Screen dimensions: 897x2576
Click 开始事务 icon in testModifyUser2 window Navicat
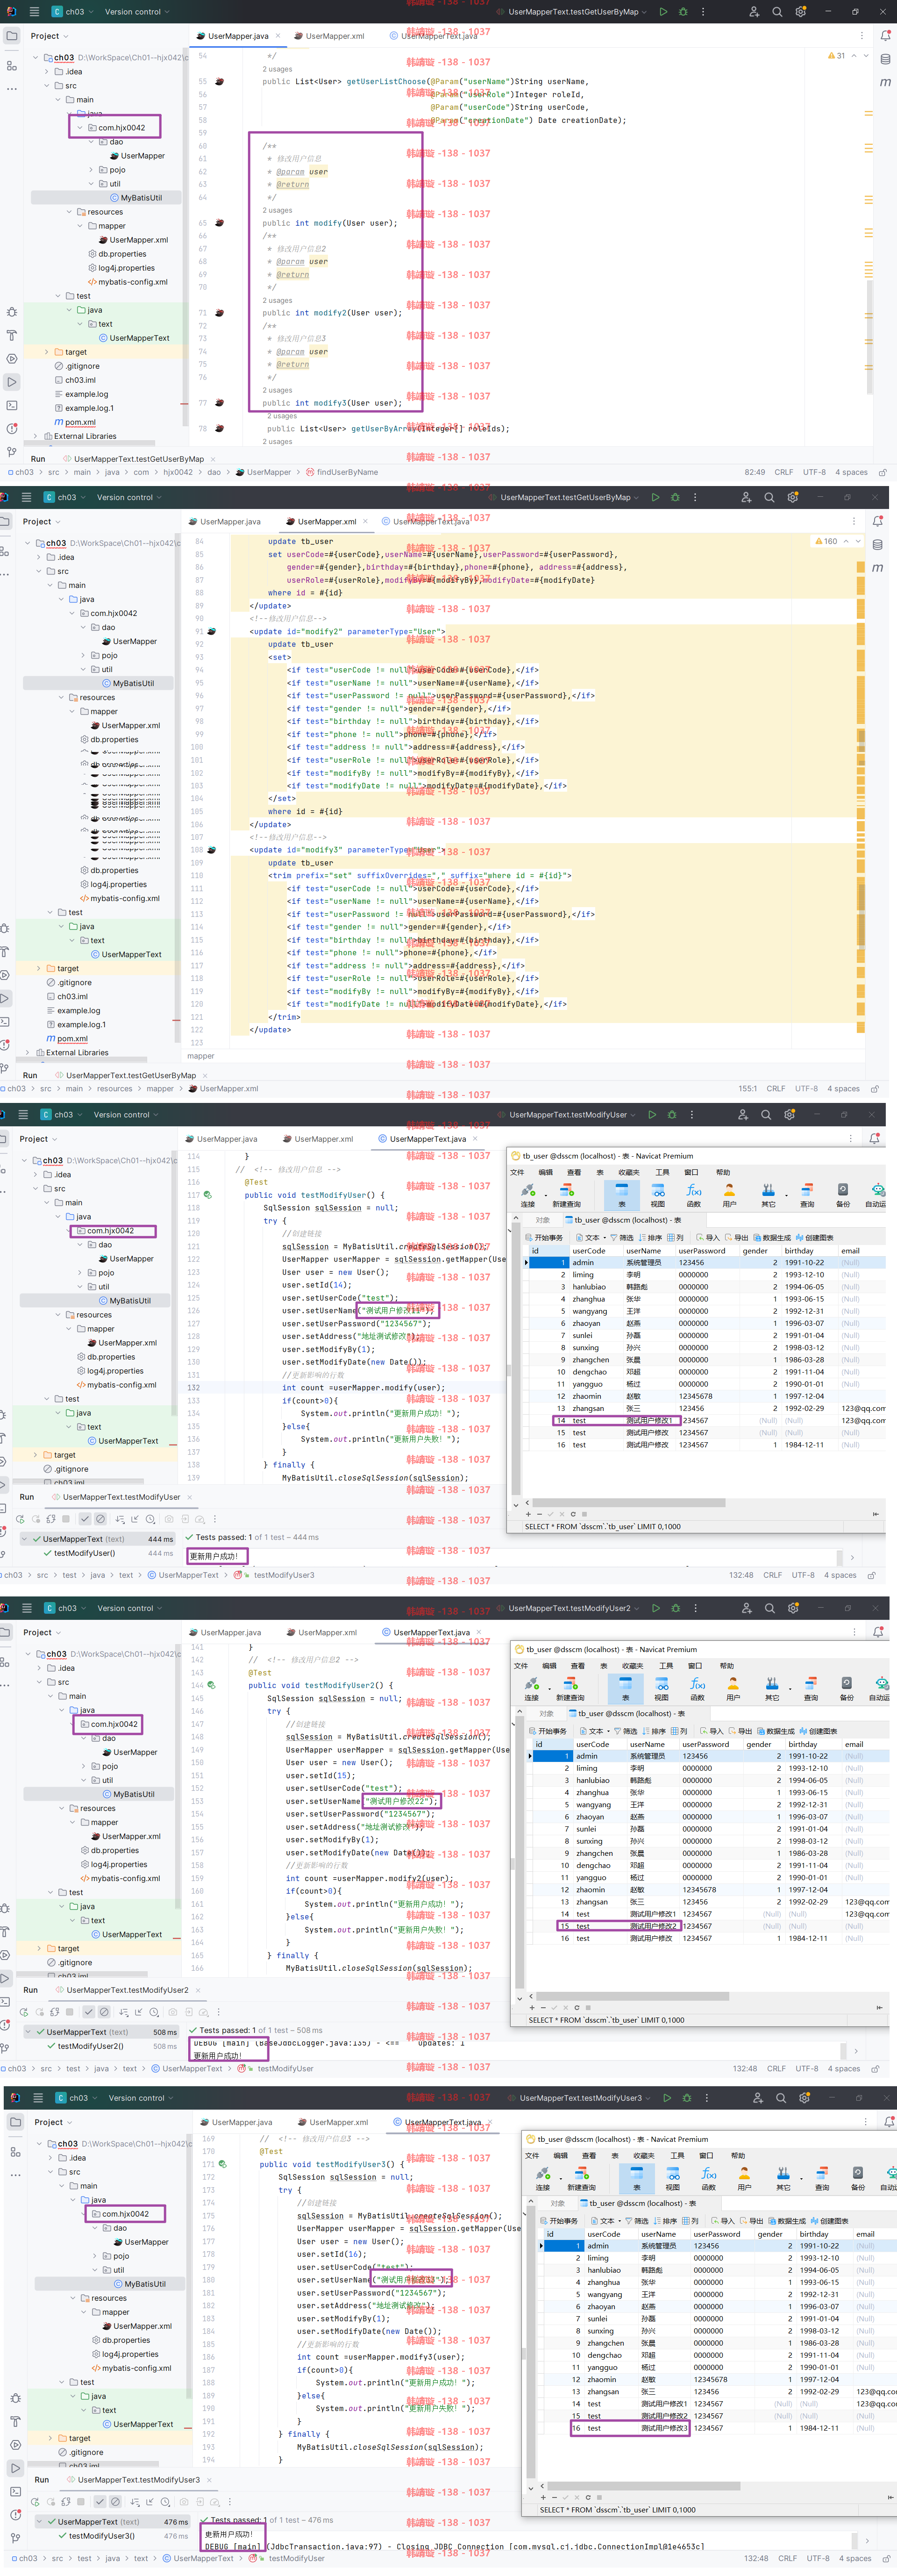tap(548, 1731)
